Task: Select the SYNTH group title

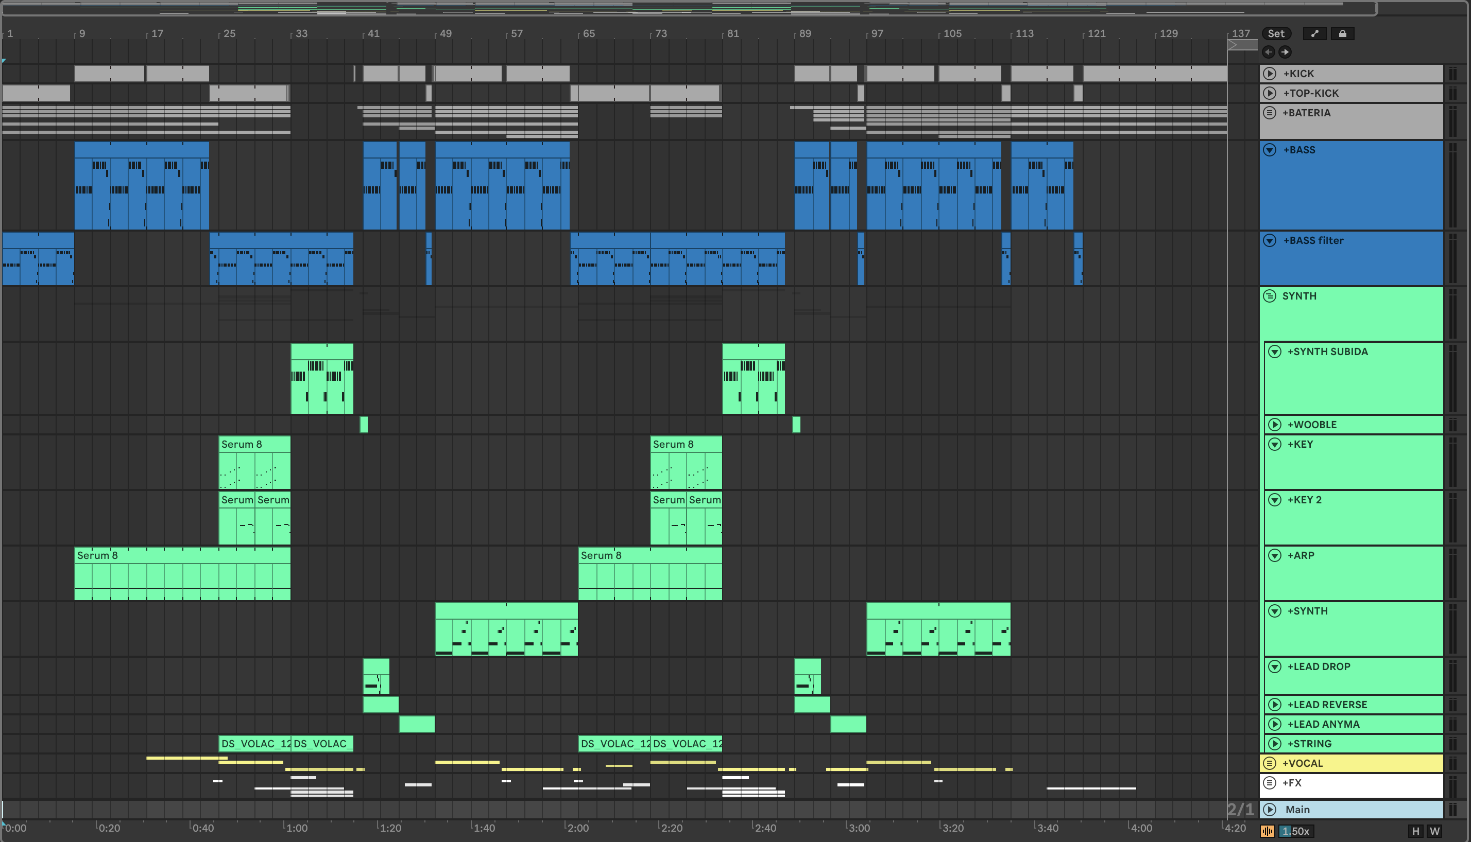Action: pos(1299,296)
